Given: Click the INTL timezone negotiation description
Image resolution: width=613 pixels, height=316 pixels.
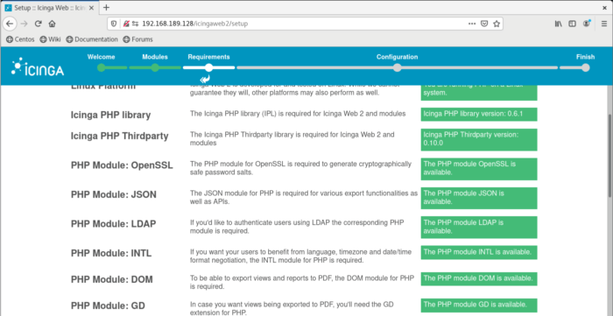Looking at the screenshot, I should [x=300, y=256].
